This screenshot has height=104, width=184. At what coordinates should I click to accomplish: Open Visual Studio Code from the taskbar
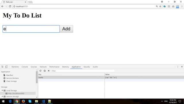tap(43, 101)
